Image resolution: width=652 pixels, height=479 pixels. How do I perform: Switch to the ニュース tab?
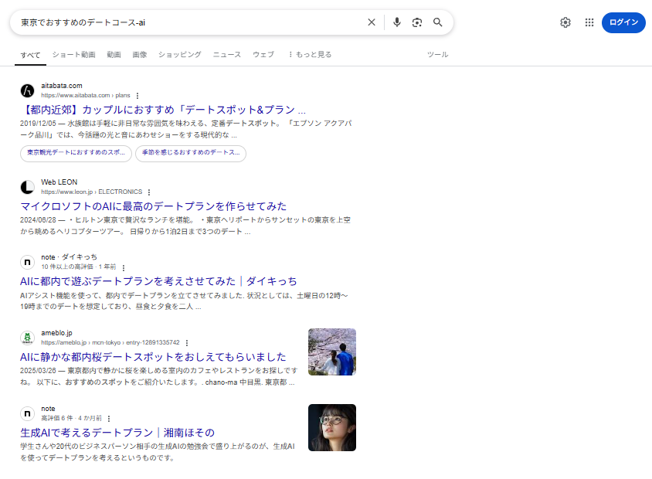pos(226,55)
